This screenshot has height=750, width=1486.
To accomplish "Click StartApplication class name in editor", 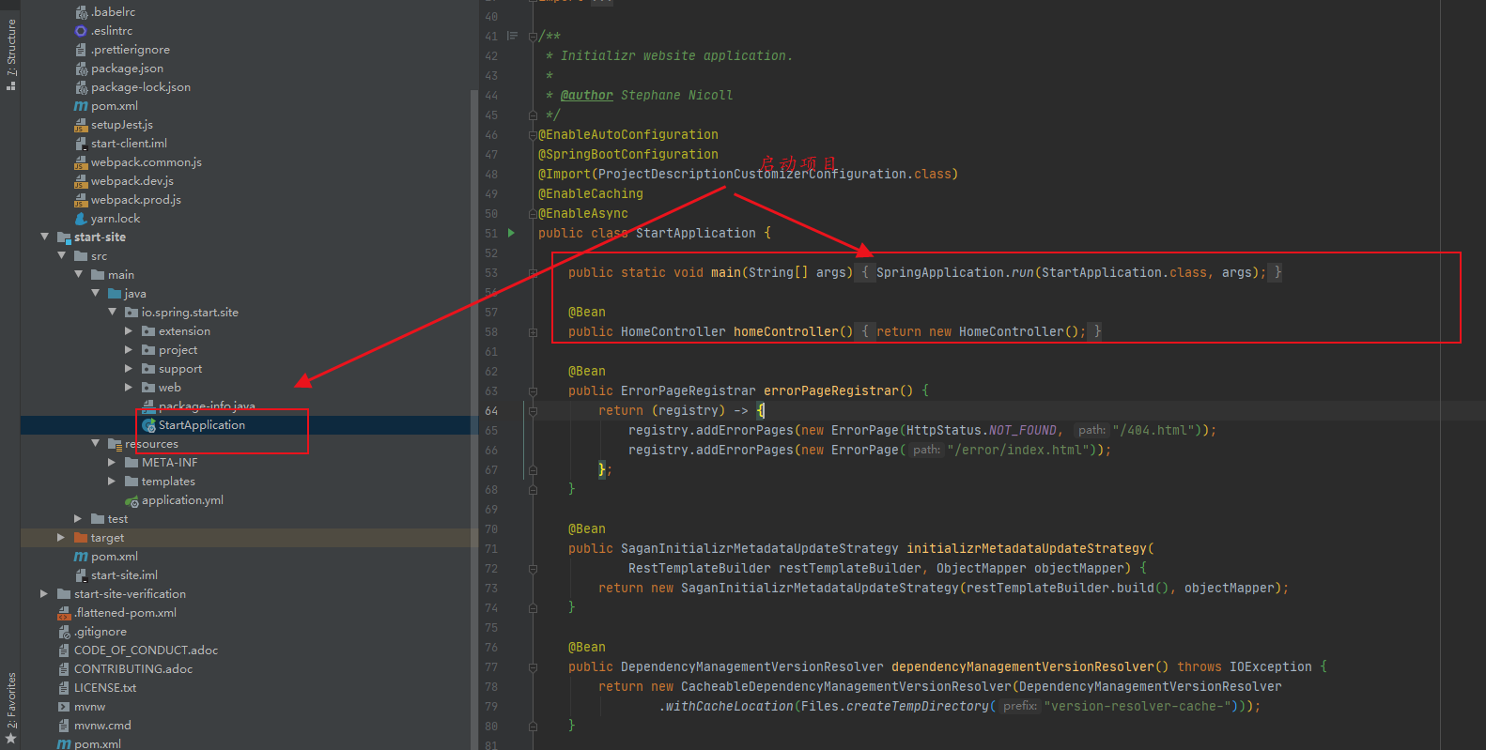I will coord(696,233).
